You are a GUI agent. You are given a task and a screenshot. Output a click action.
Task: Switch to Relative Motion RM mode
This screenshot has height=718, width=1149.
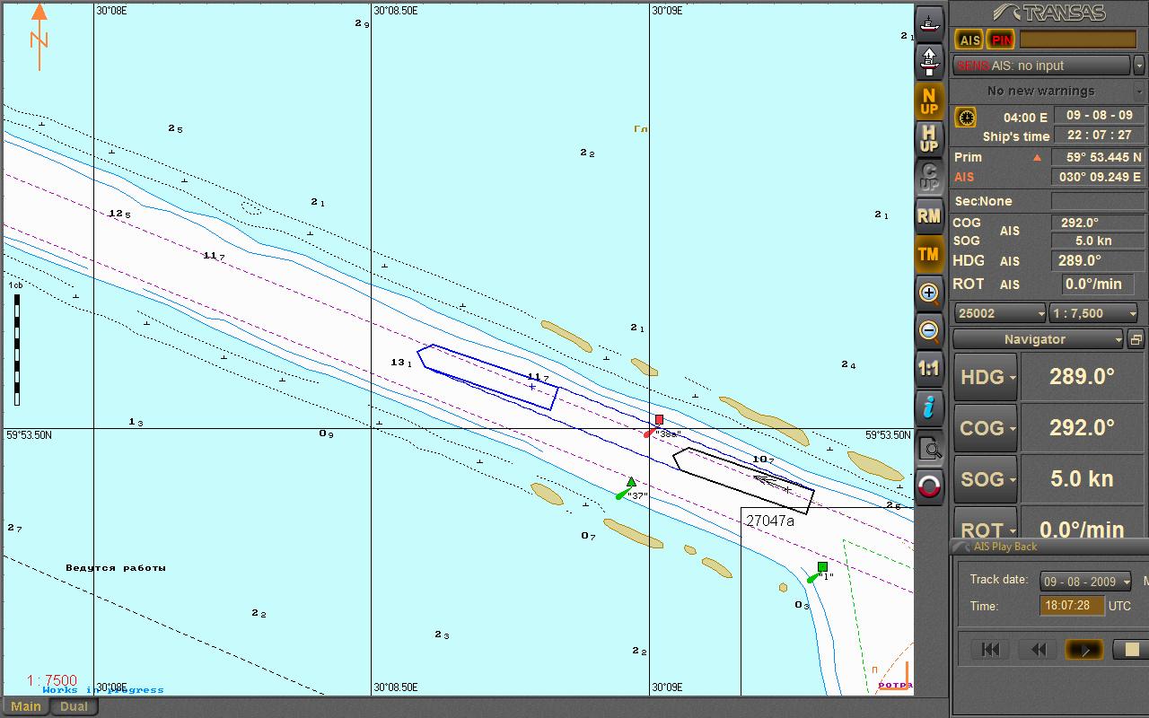pos(929,215)
